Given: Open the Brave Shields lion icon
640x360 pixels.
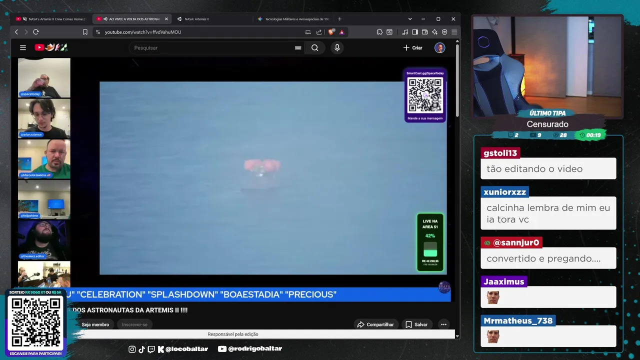Looking at the screenshot, I should point(331,32).
